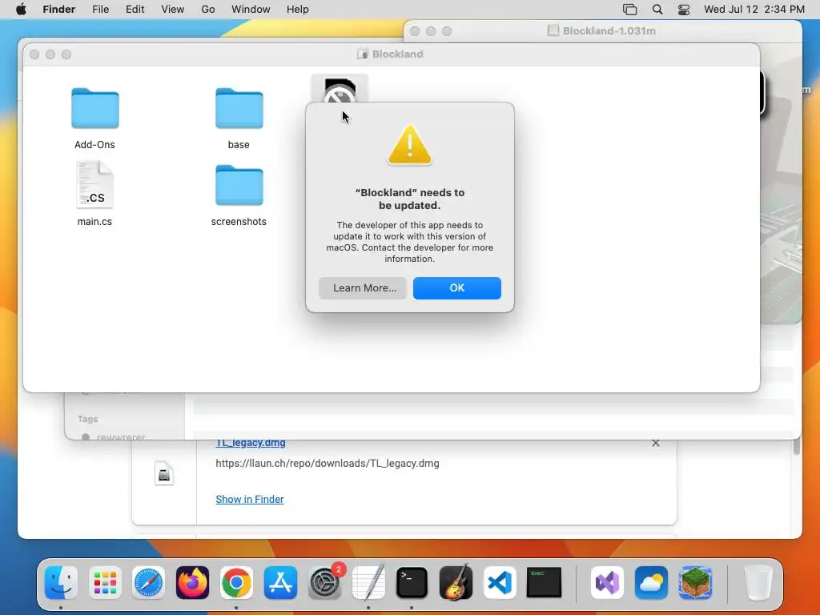
Task: Click the Blockland-1.031m window title bar
Action: [602, 31]
